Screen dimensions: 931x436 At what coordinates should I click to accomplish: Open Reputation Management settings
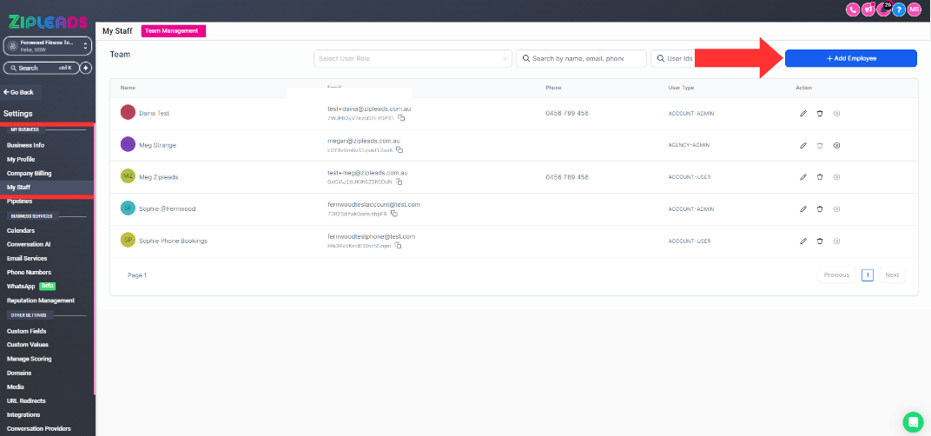click(40, 301)
